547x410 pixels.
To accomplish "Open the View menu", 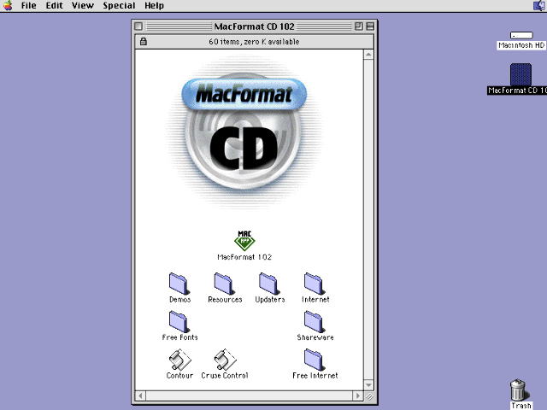I will 83,6.
